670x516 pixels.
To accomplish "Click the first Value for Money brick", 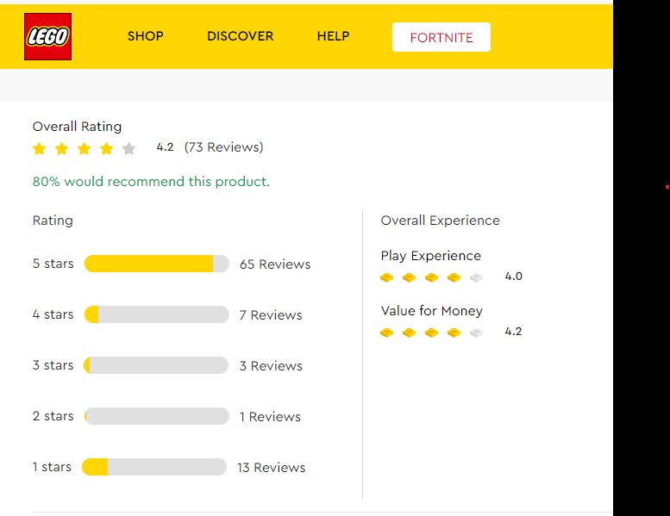I will click(x=386, y=333).
